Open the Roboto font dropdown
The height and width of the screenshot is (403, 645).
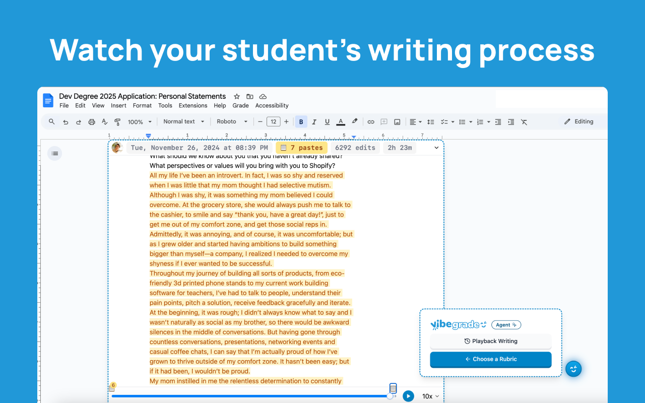point(232,121)
